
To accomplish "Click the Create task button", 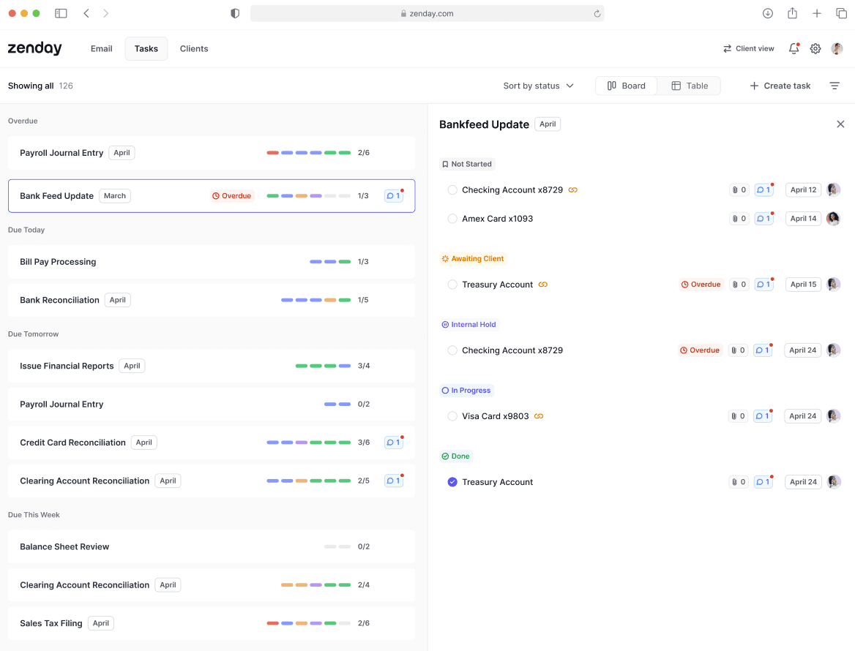I will pyautogui.click(x=780, y=86).
